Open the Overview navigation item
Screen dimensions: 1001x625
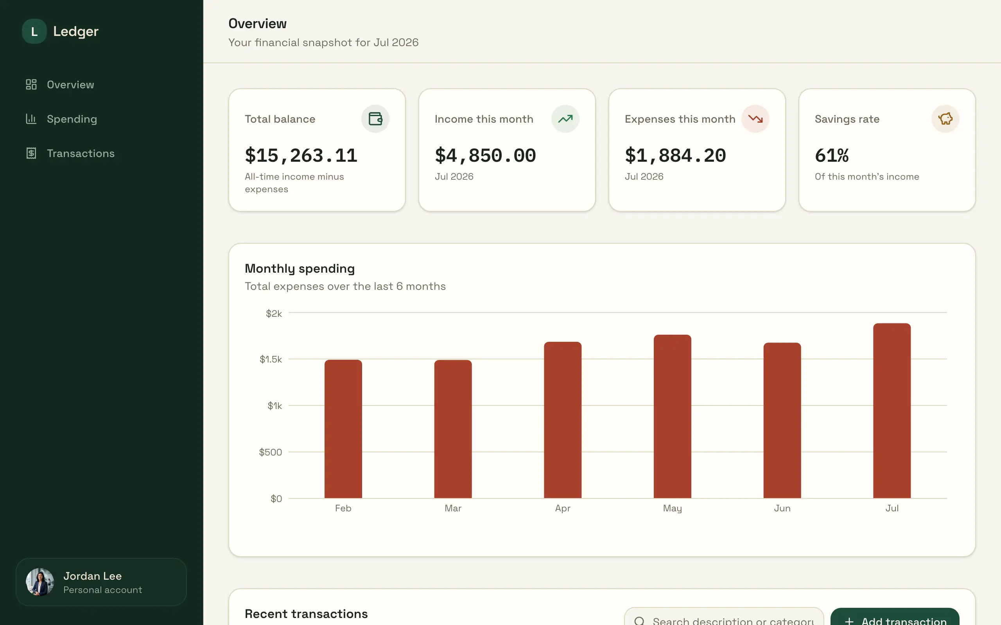click(101, 84)
